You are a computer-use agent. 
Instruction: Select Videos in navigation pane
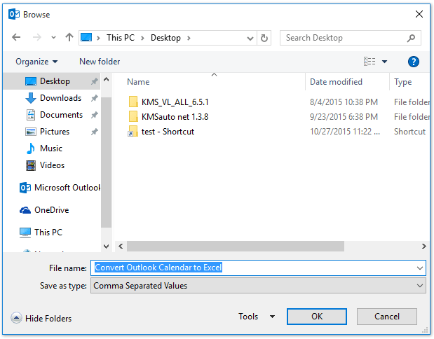tap(52, 165)
